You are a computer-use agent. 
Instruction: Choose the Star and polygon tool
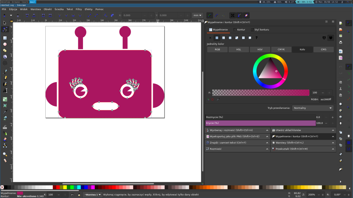5,50
